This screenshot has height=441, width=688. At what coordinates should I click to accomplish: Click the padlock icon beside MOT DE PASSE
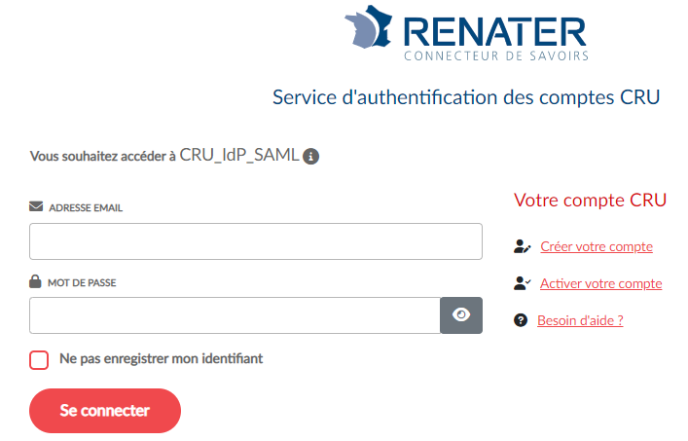tap(36, 281)
